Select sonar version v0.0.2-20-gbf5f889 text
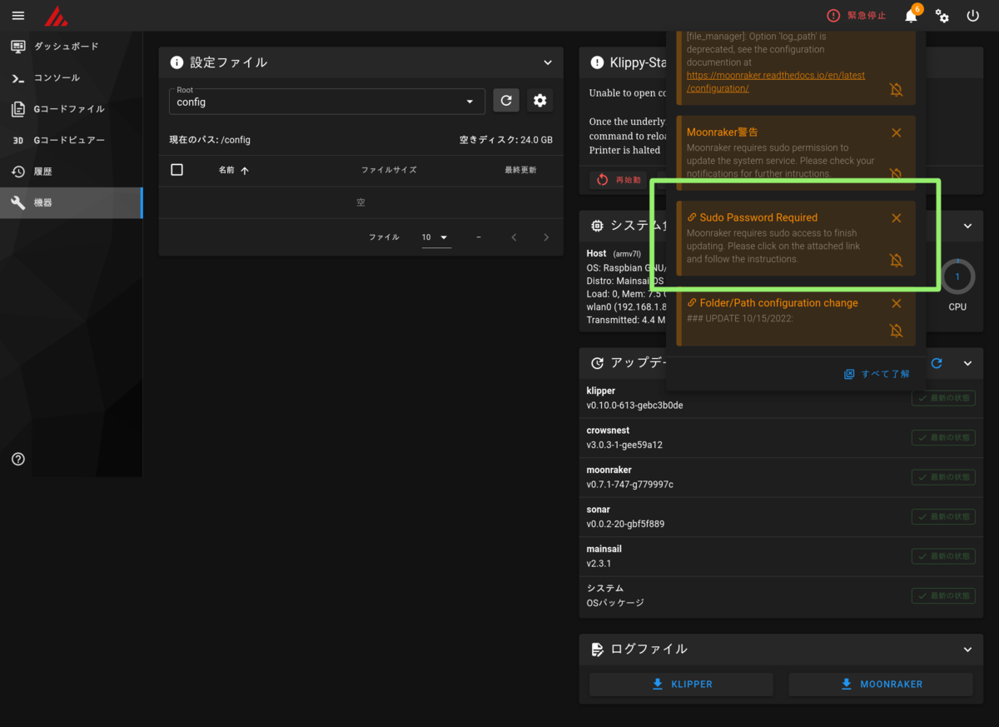999x727 pixels. (625, 524)
